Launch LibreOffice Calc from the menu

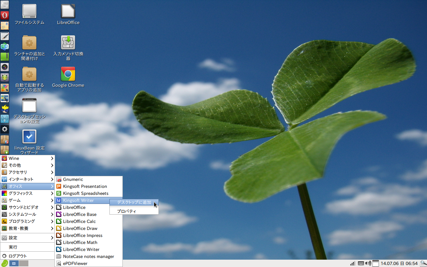(88, 221)
